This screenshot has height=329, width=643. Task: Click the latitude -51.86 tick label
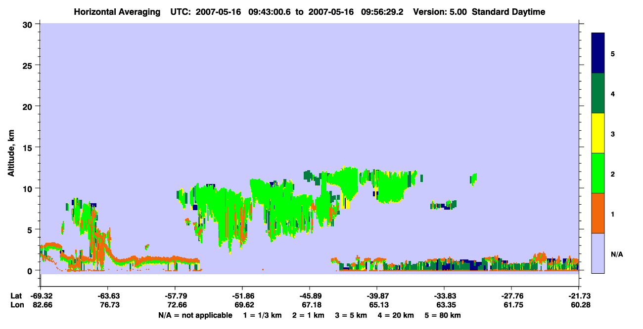(x=242, y=296)
